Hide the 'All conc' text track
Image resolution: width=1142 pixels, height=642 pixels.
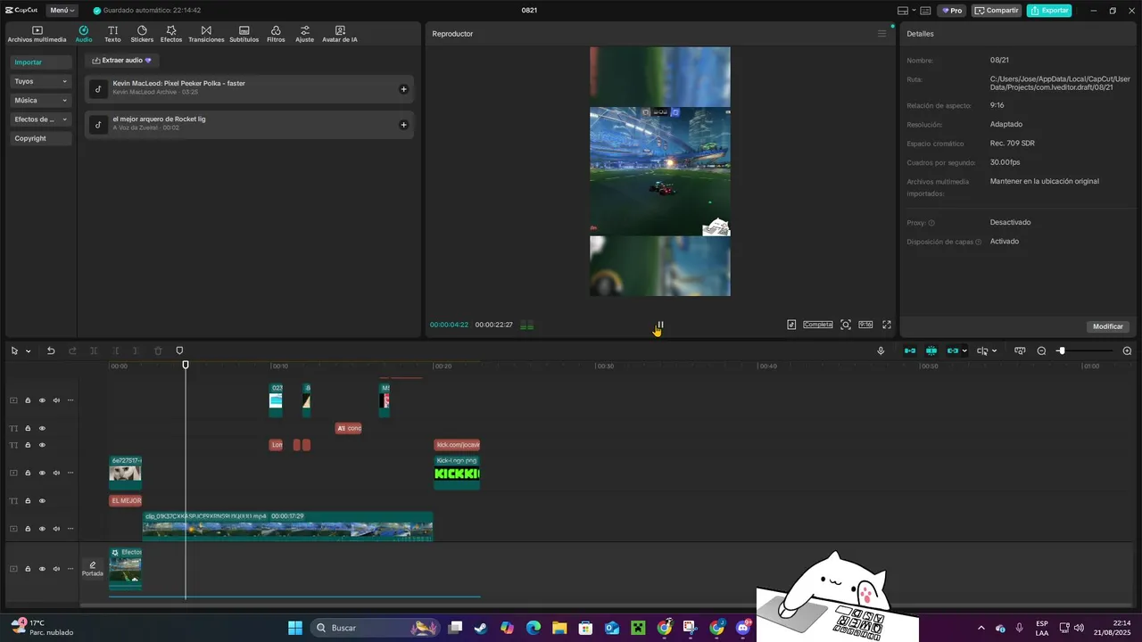click(42, 429)
